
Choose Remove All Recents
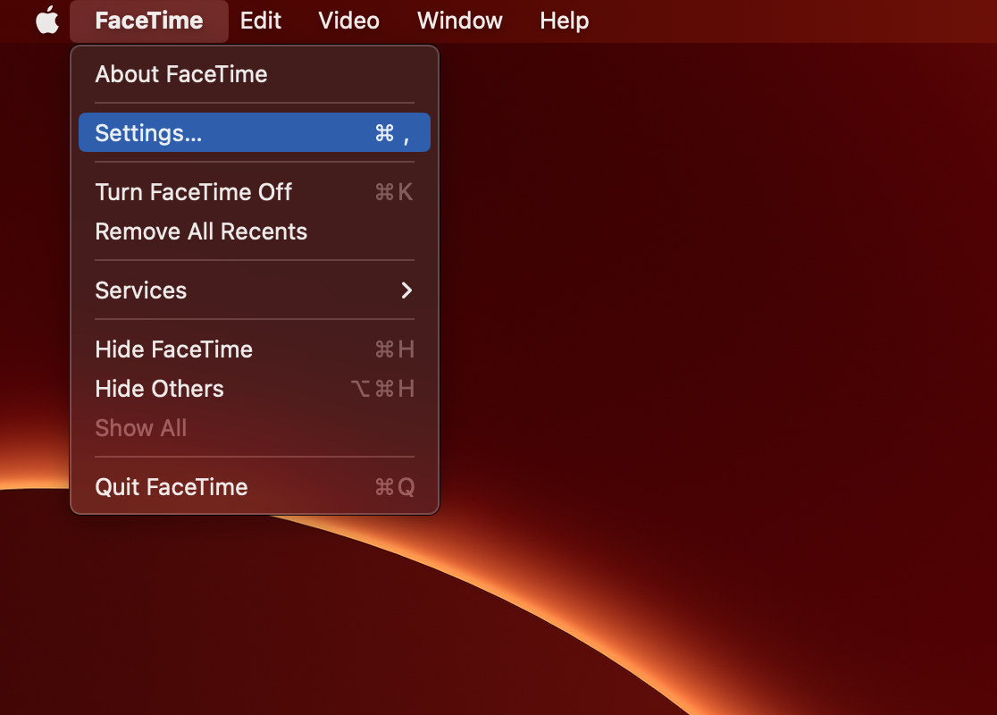pos(201,231)
